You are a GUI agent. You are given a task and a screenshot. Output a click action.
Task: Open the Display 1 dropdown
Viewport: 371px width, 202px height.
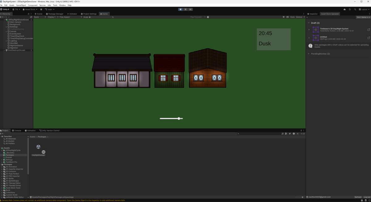pos(53,17)
